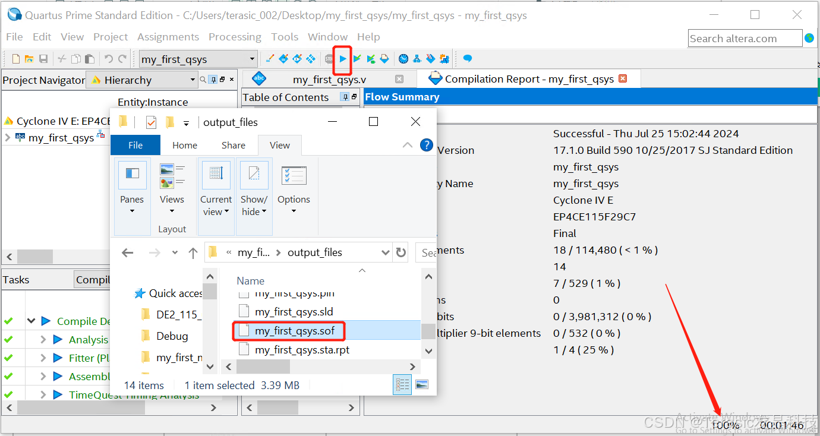Click the Properties checkmark icon in Explorer title bar
The image size is (820, 436).
coord(151,122)
